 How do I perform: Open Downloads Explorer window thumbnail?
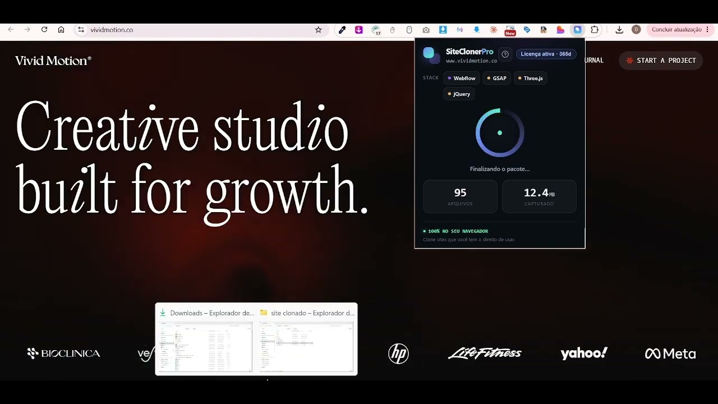[205, 339]
